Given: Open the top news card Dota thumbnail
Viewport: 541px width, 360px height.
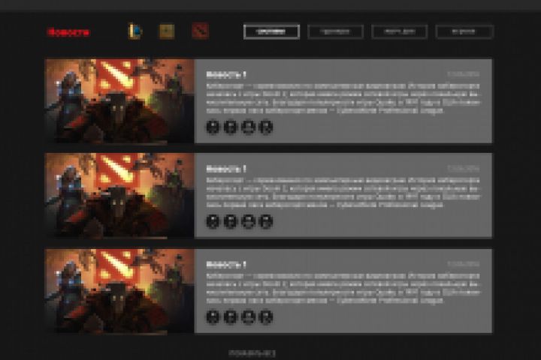Looking at the screenshot, I should pos(119,100).
